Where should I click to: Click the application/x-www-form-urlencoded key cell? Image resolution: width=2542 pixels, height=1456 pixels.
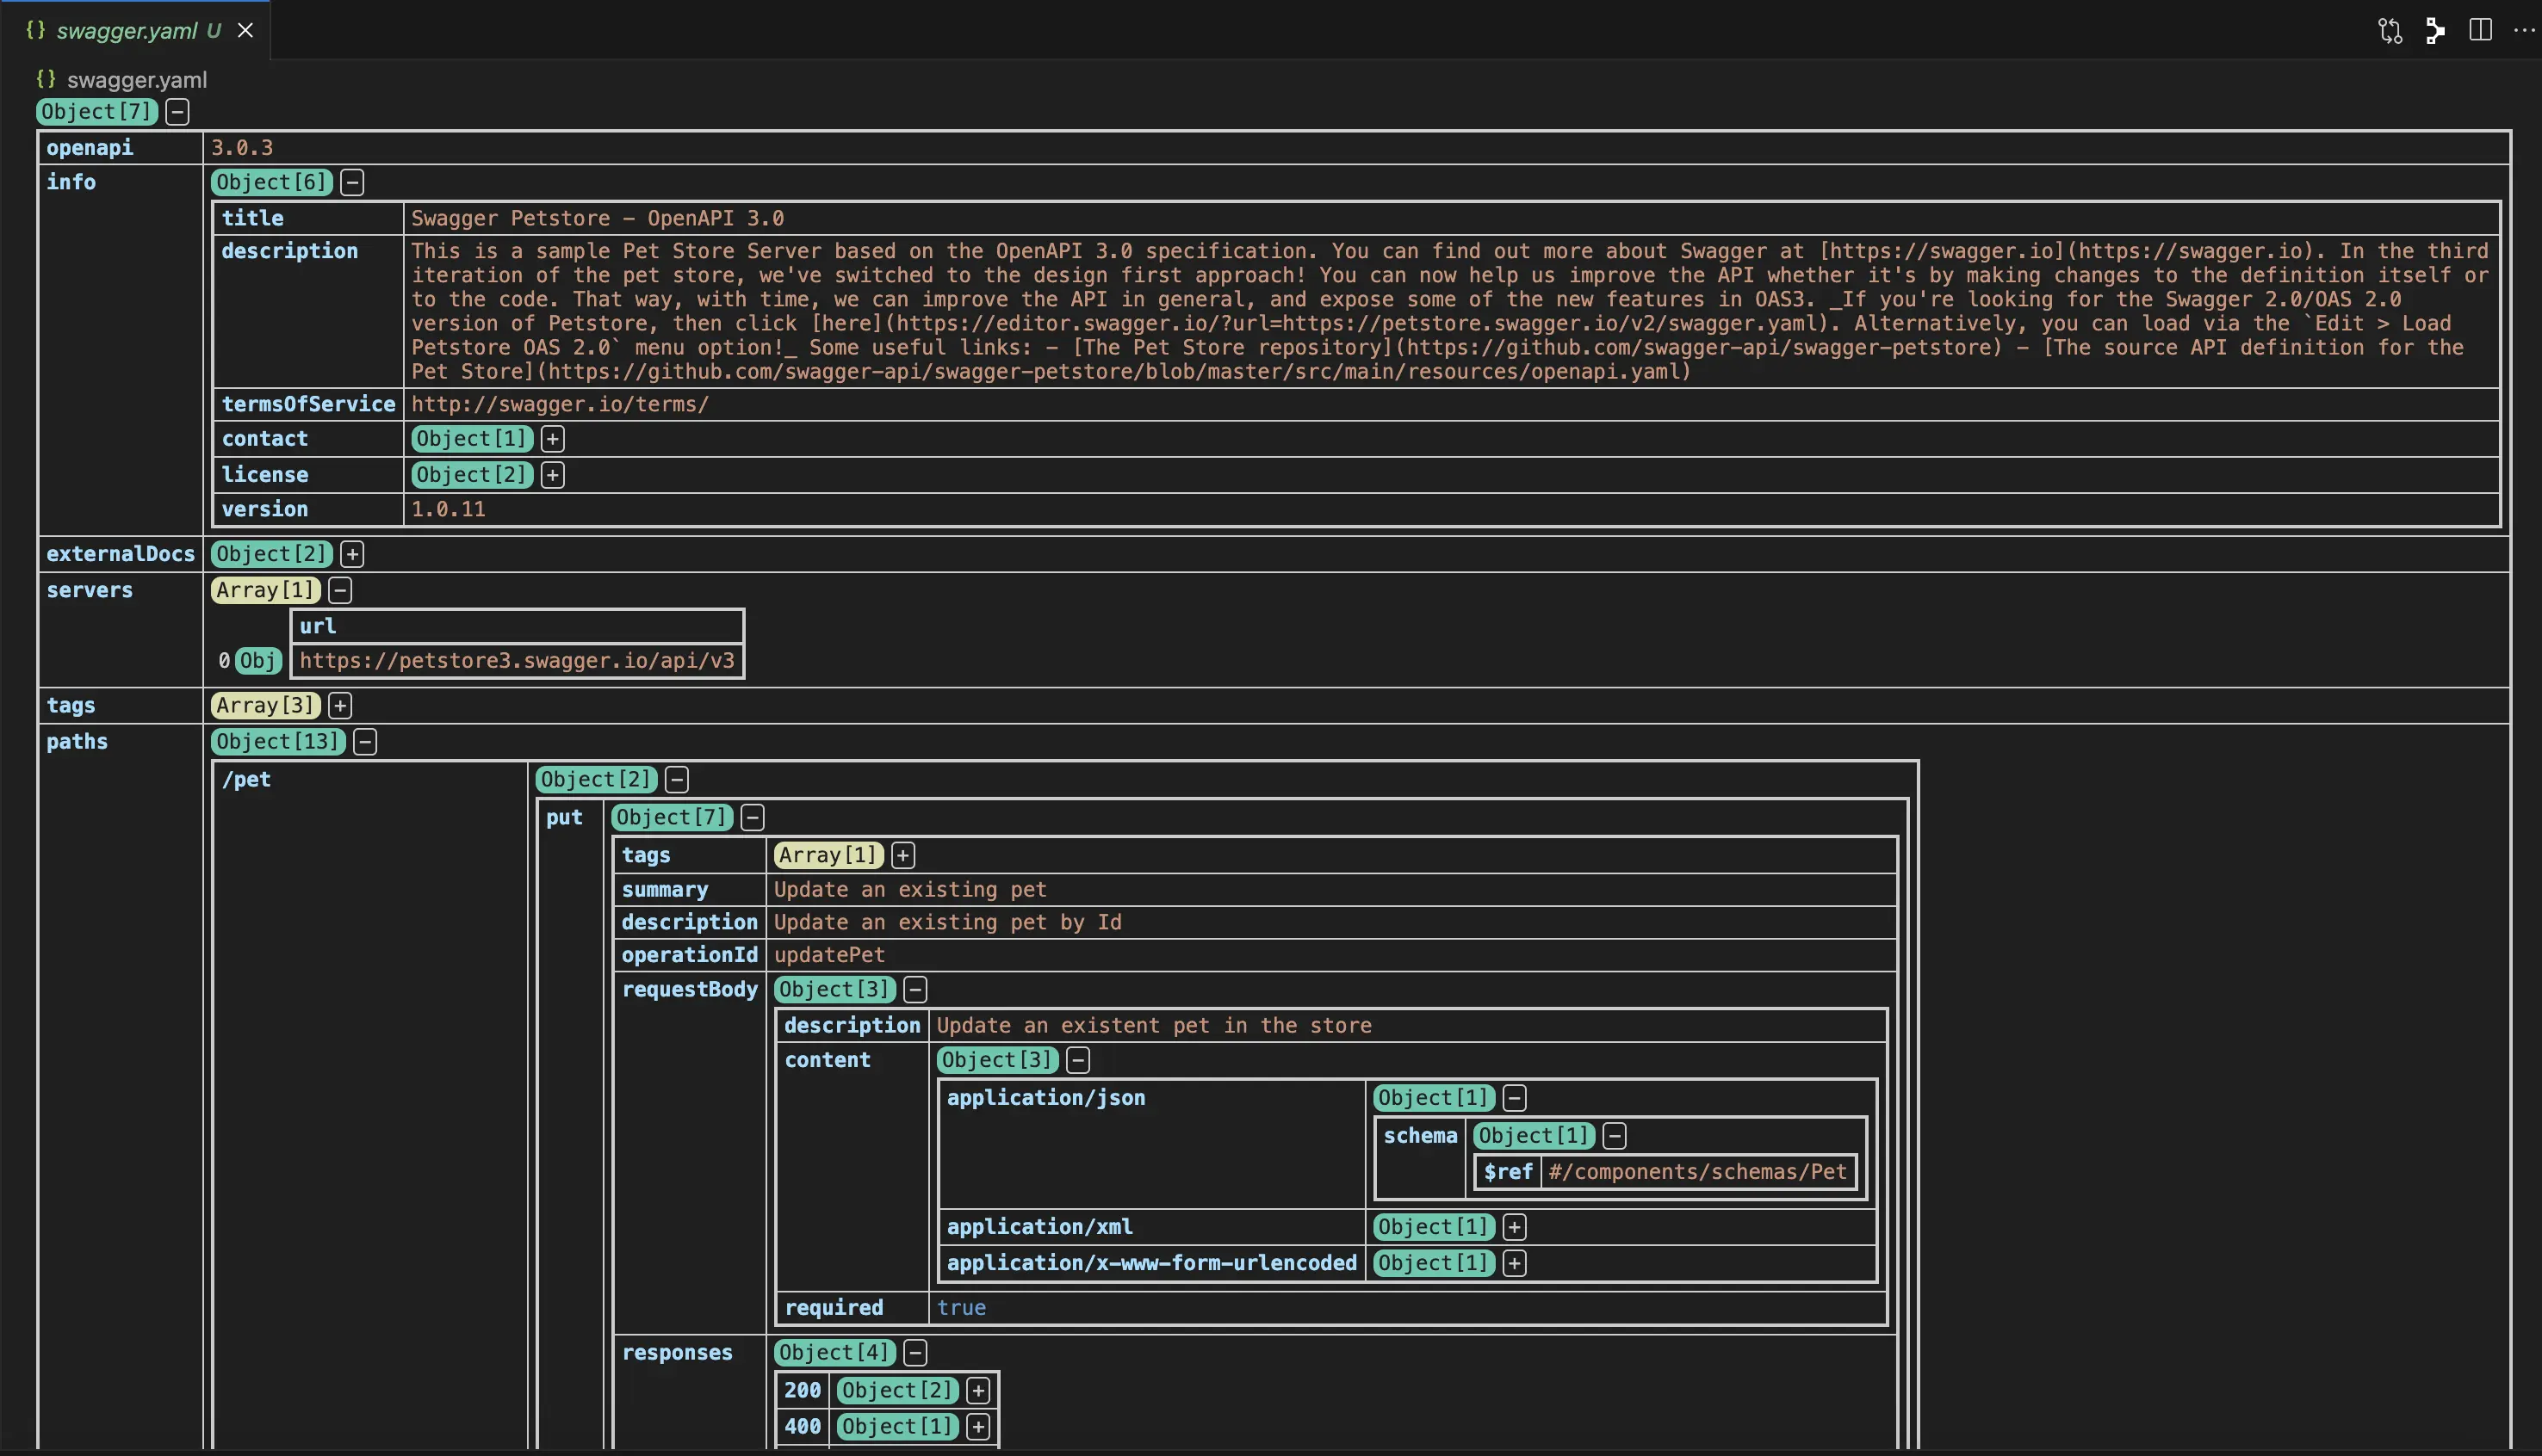[x=1151, y=1263]
